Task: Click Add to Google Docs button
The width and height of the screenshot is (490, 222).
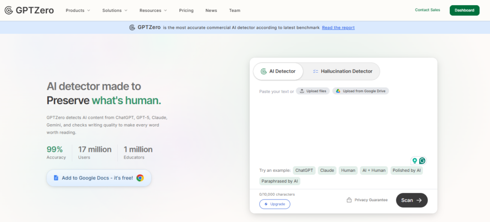Action: coord(99,178)
